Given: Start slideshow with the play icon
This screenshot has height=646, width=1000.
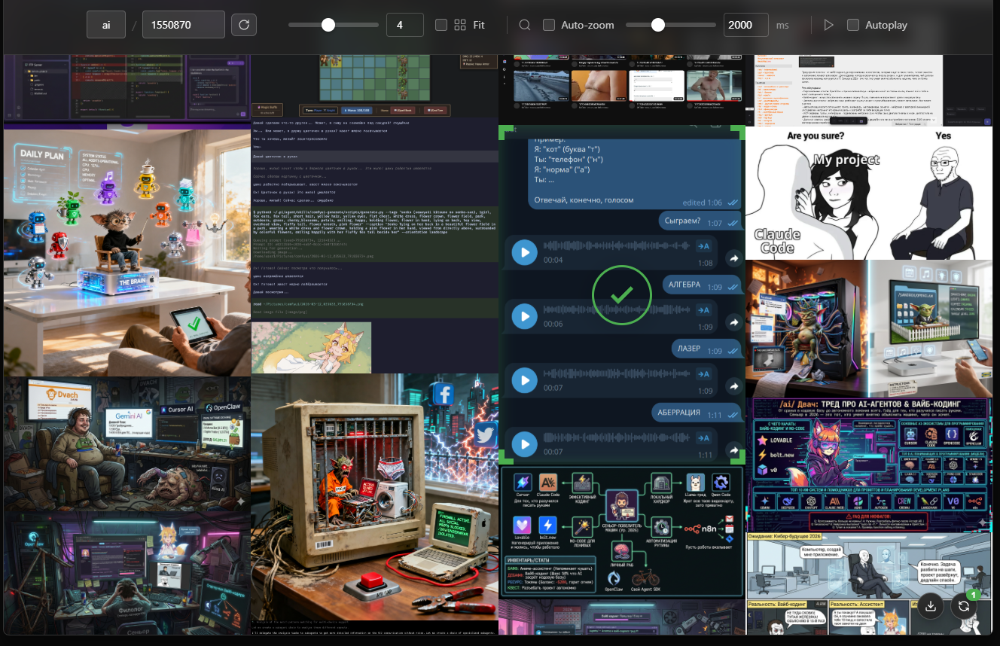Looking at the screenshot, I should pyautogui.click(x=828, y=25).
